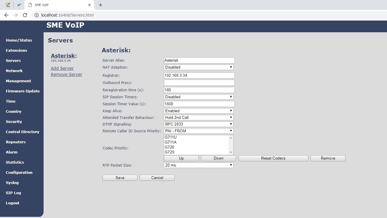This screenshot has width=387, height=218.
Task: Click the Cancel button
Action: click(x=157, y=178)
